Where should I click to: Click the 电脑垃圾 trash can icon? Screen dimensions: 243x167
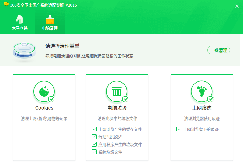tap(117, 91)
